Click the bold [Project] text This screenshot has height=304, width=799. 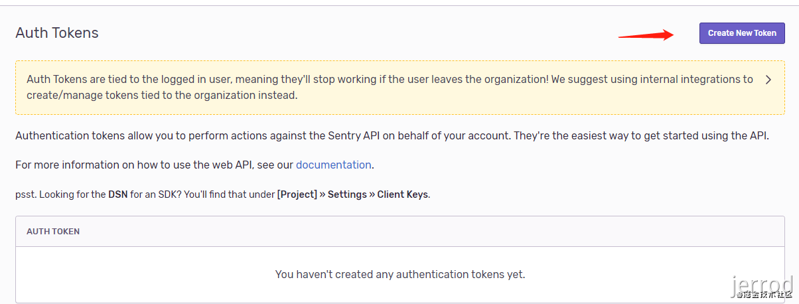coord(297,194)
